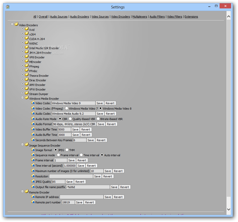
Task: Click the Windows Media Encoder folder icon
Action: click(x=27, y=97)
